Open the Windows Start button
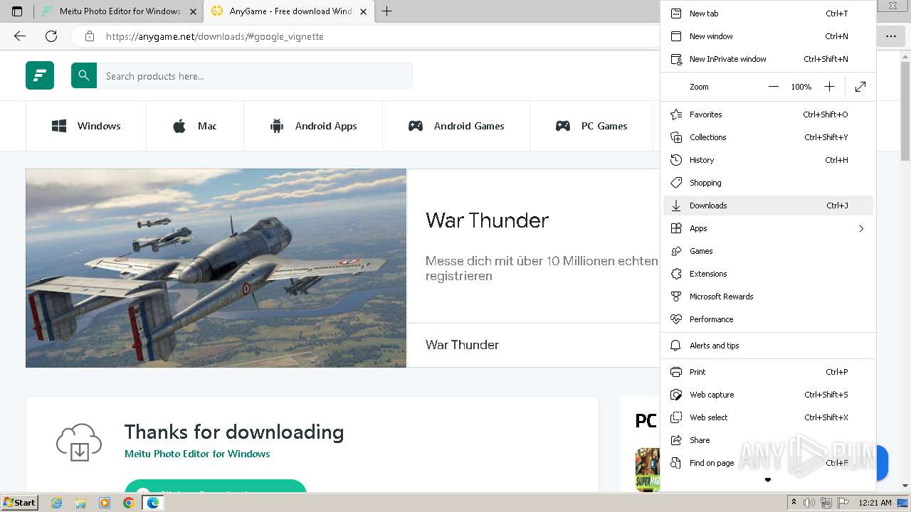The image size is (911, 512). coord(19,503)
